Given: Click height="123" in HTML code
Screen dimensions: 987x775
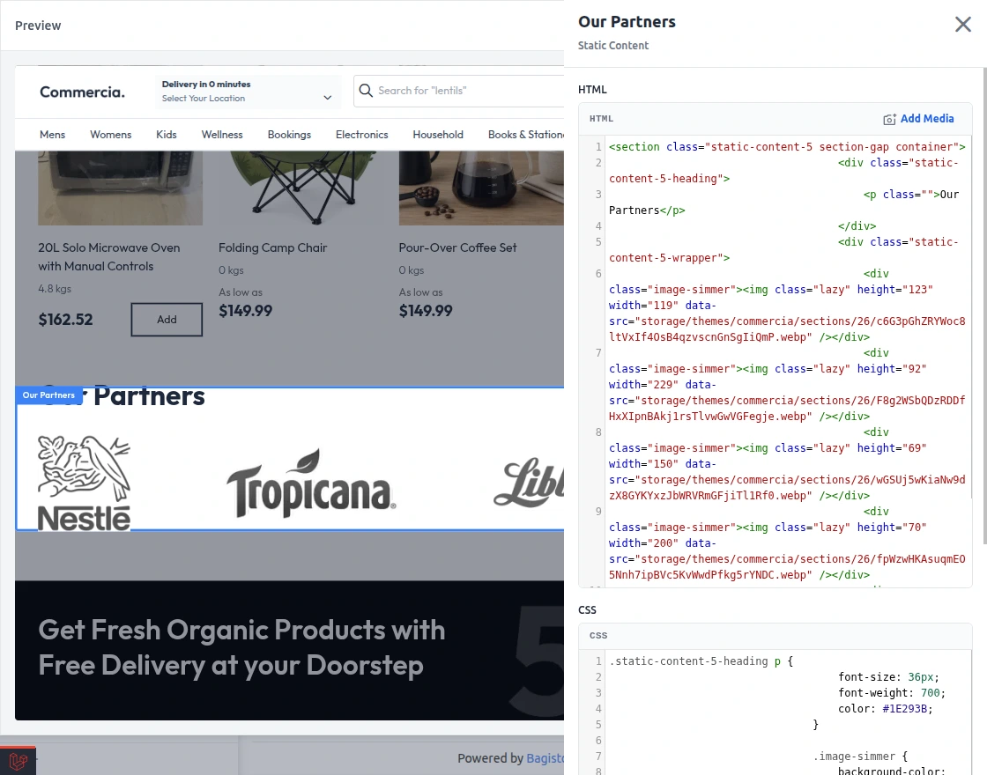Looking at the screenshot, I should [x=894, y=290].
